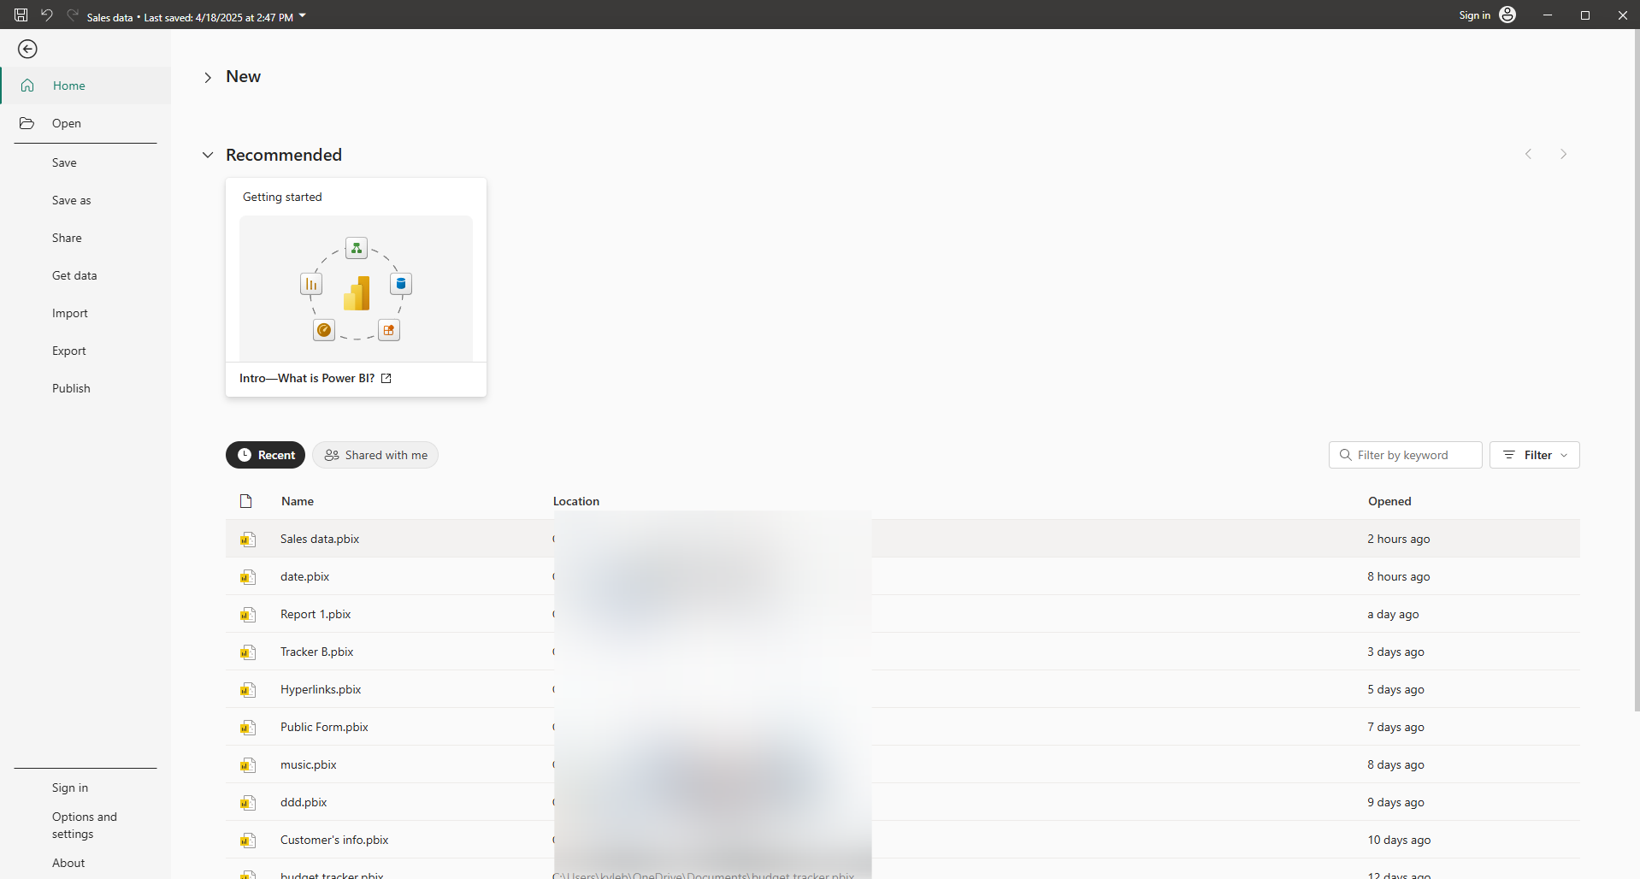
Task: Open the Public Form.pbix file
Action: pyautogui.click(x=324, y=727)
